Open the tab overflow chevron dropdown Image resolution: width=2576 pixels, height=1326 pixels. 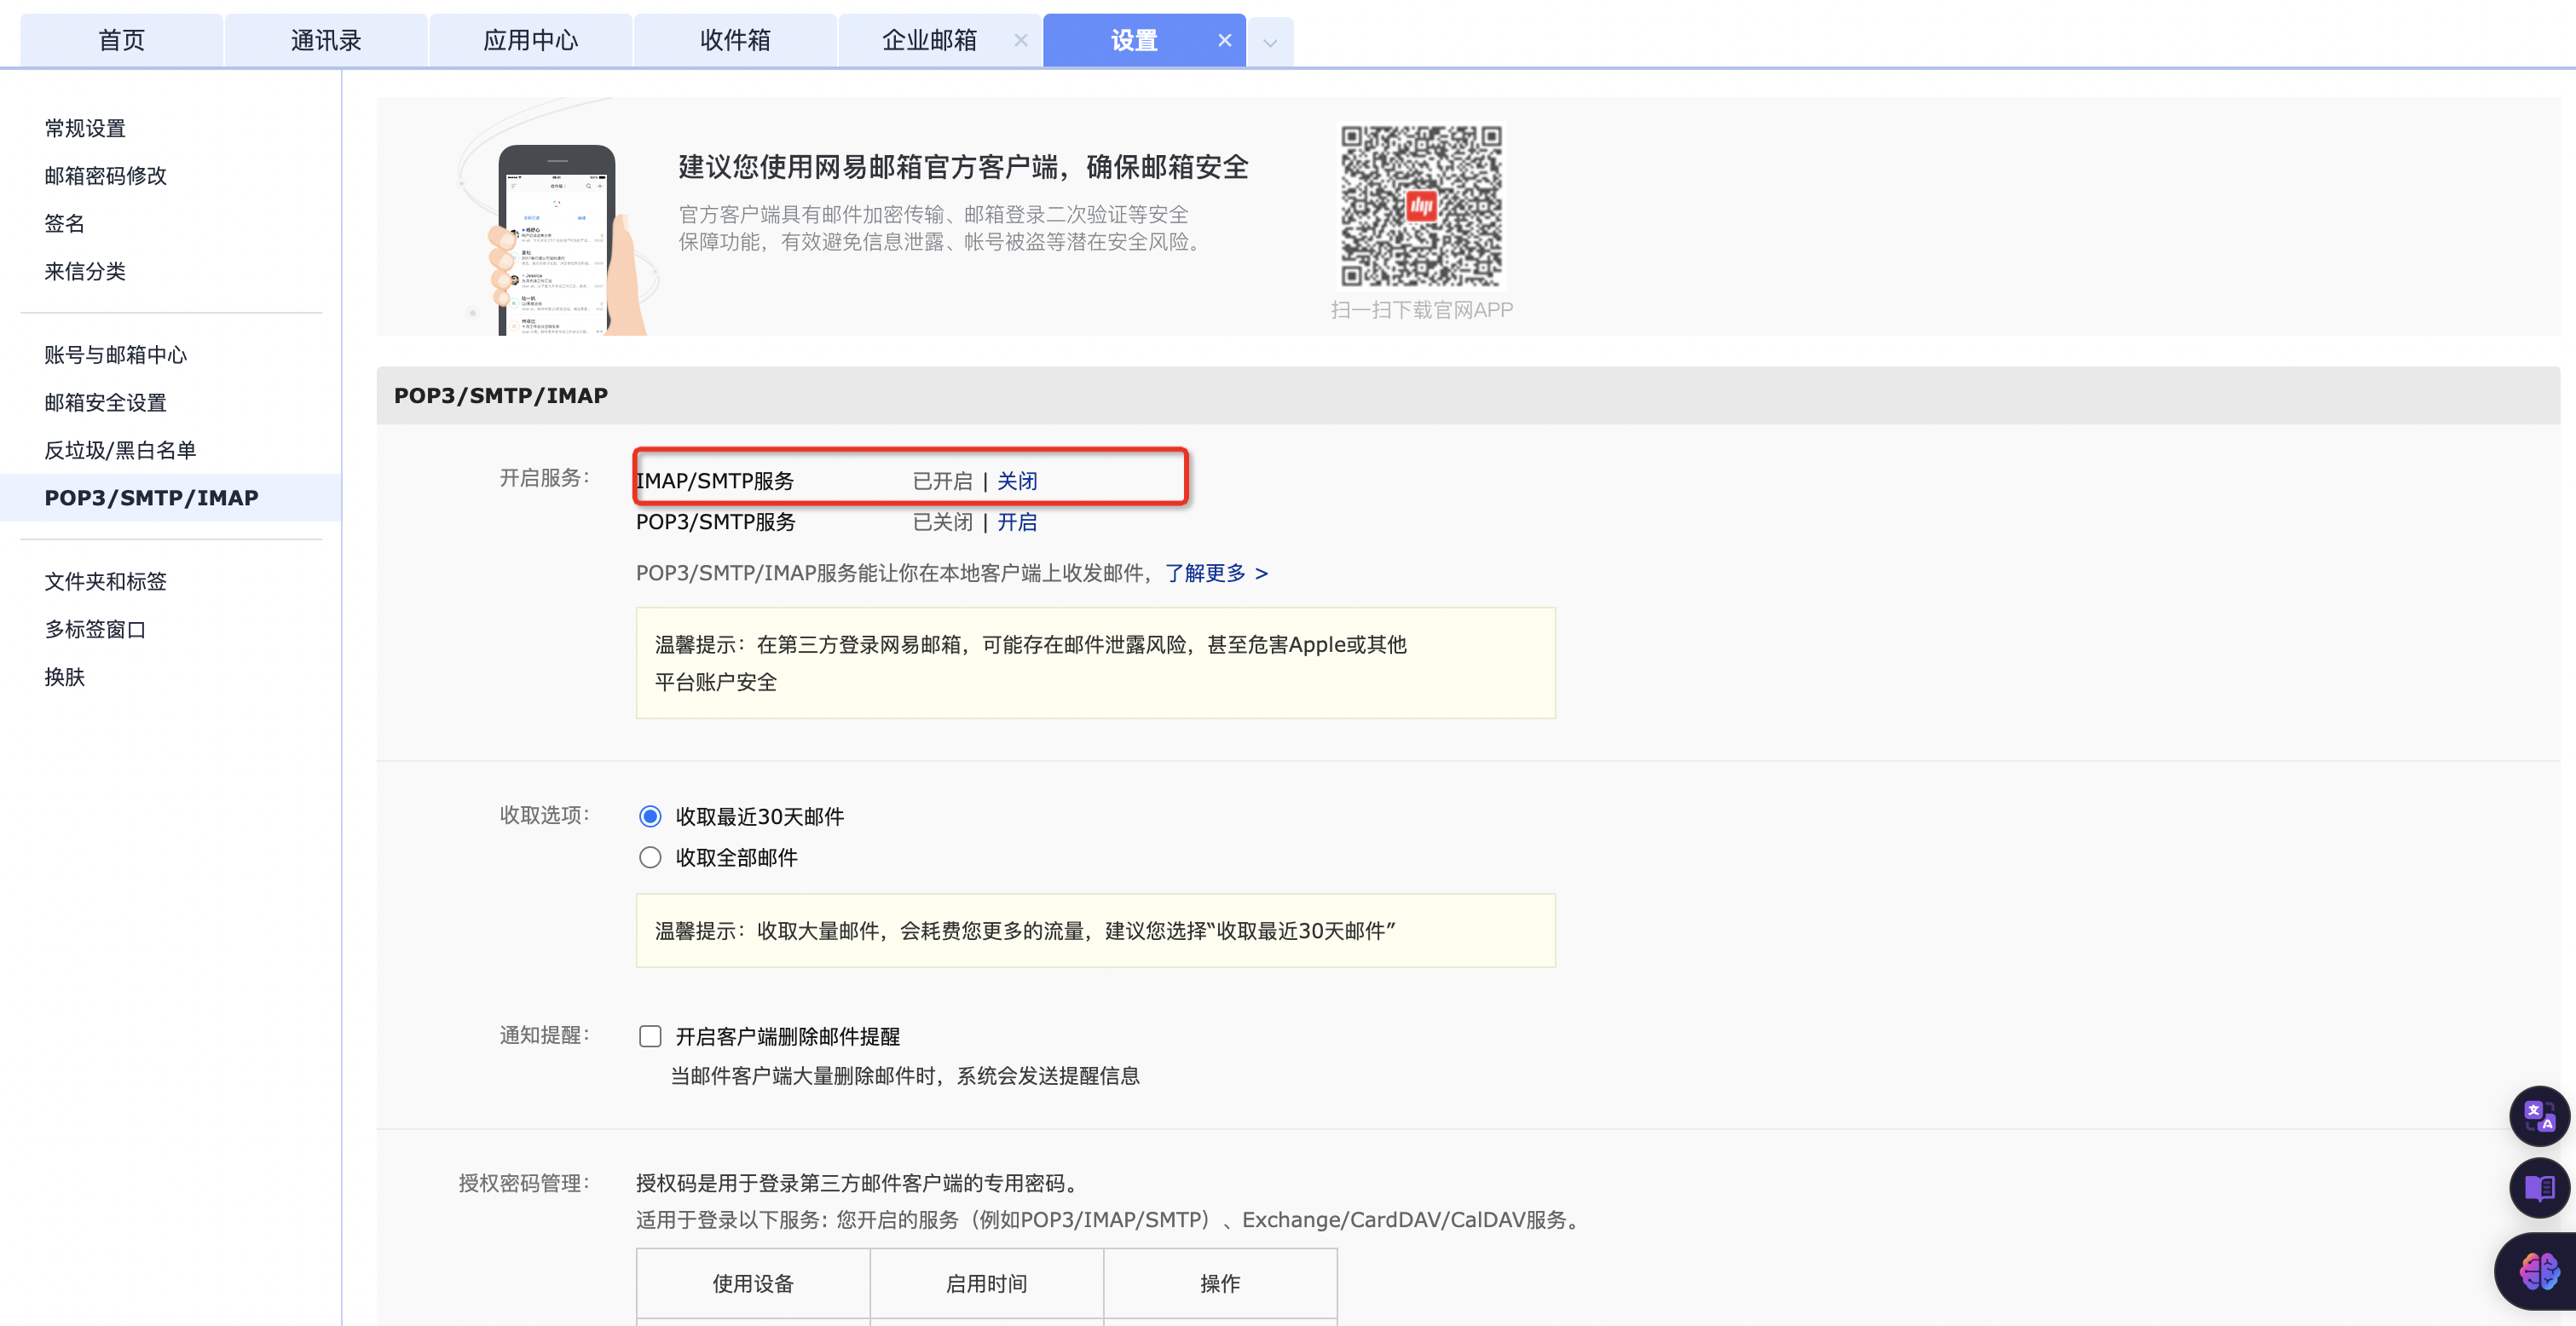pos(1271,40)
